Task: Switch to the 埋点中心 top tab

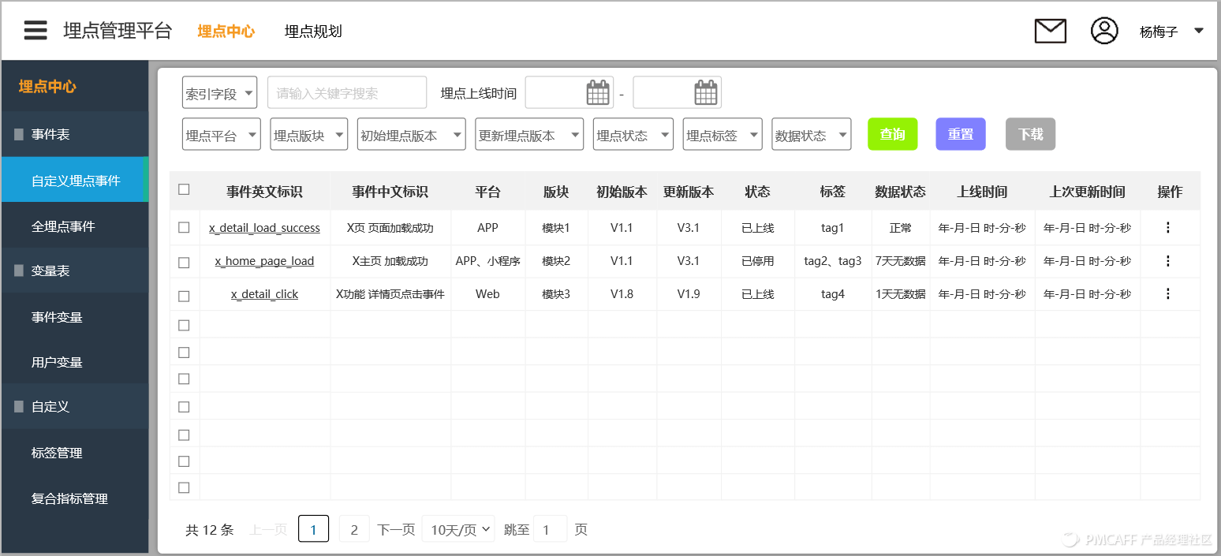Action: [226, 32]
